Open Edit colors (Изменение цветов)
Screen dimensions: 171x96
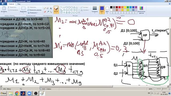click(x=141, y=10)
